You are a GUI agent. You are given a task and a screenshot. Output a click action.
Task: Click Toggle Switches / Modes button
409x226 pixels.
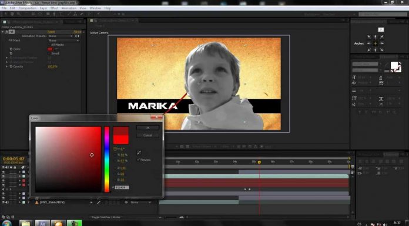point(106,217)
